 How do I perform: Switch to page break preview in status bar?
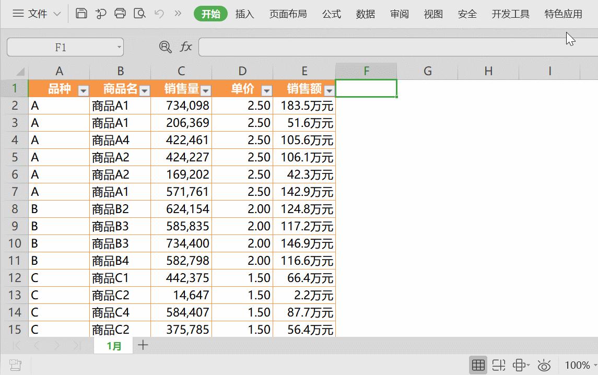pyautogui.click(x=499, y=365)
